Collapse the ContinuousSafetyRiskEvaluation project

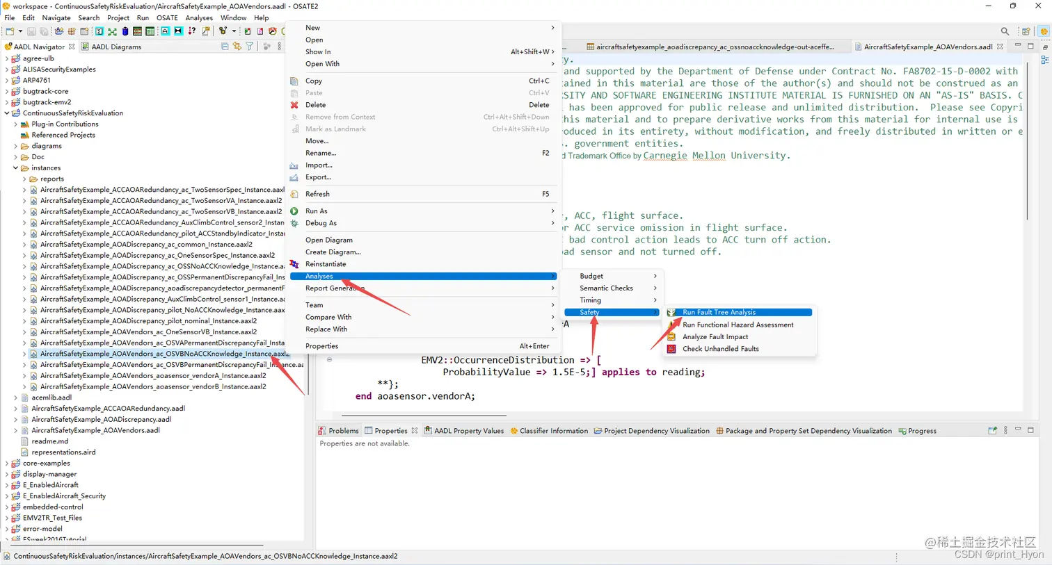[7, 113]
